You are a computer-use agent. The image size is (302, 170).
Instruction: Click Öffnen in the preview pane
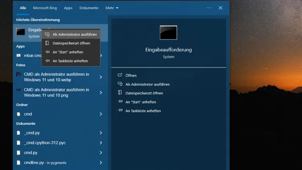coord(131,76)
